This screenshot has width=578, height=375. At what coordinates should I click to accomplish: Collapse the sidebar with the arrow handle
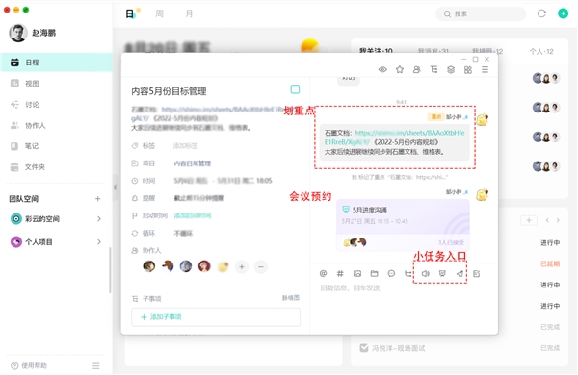[x=115, y=187]
